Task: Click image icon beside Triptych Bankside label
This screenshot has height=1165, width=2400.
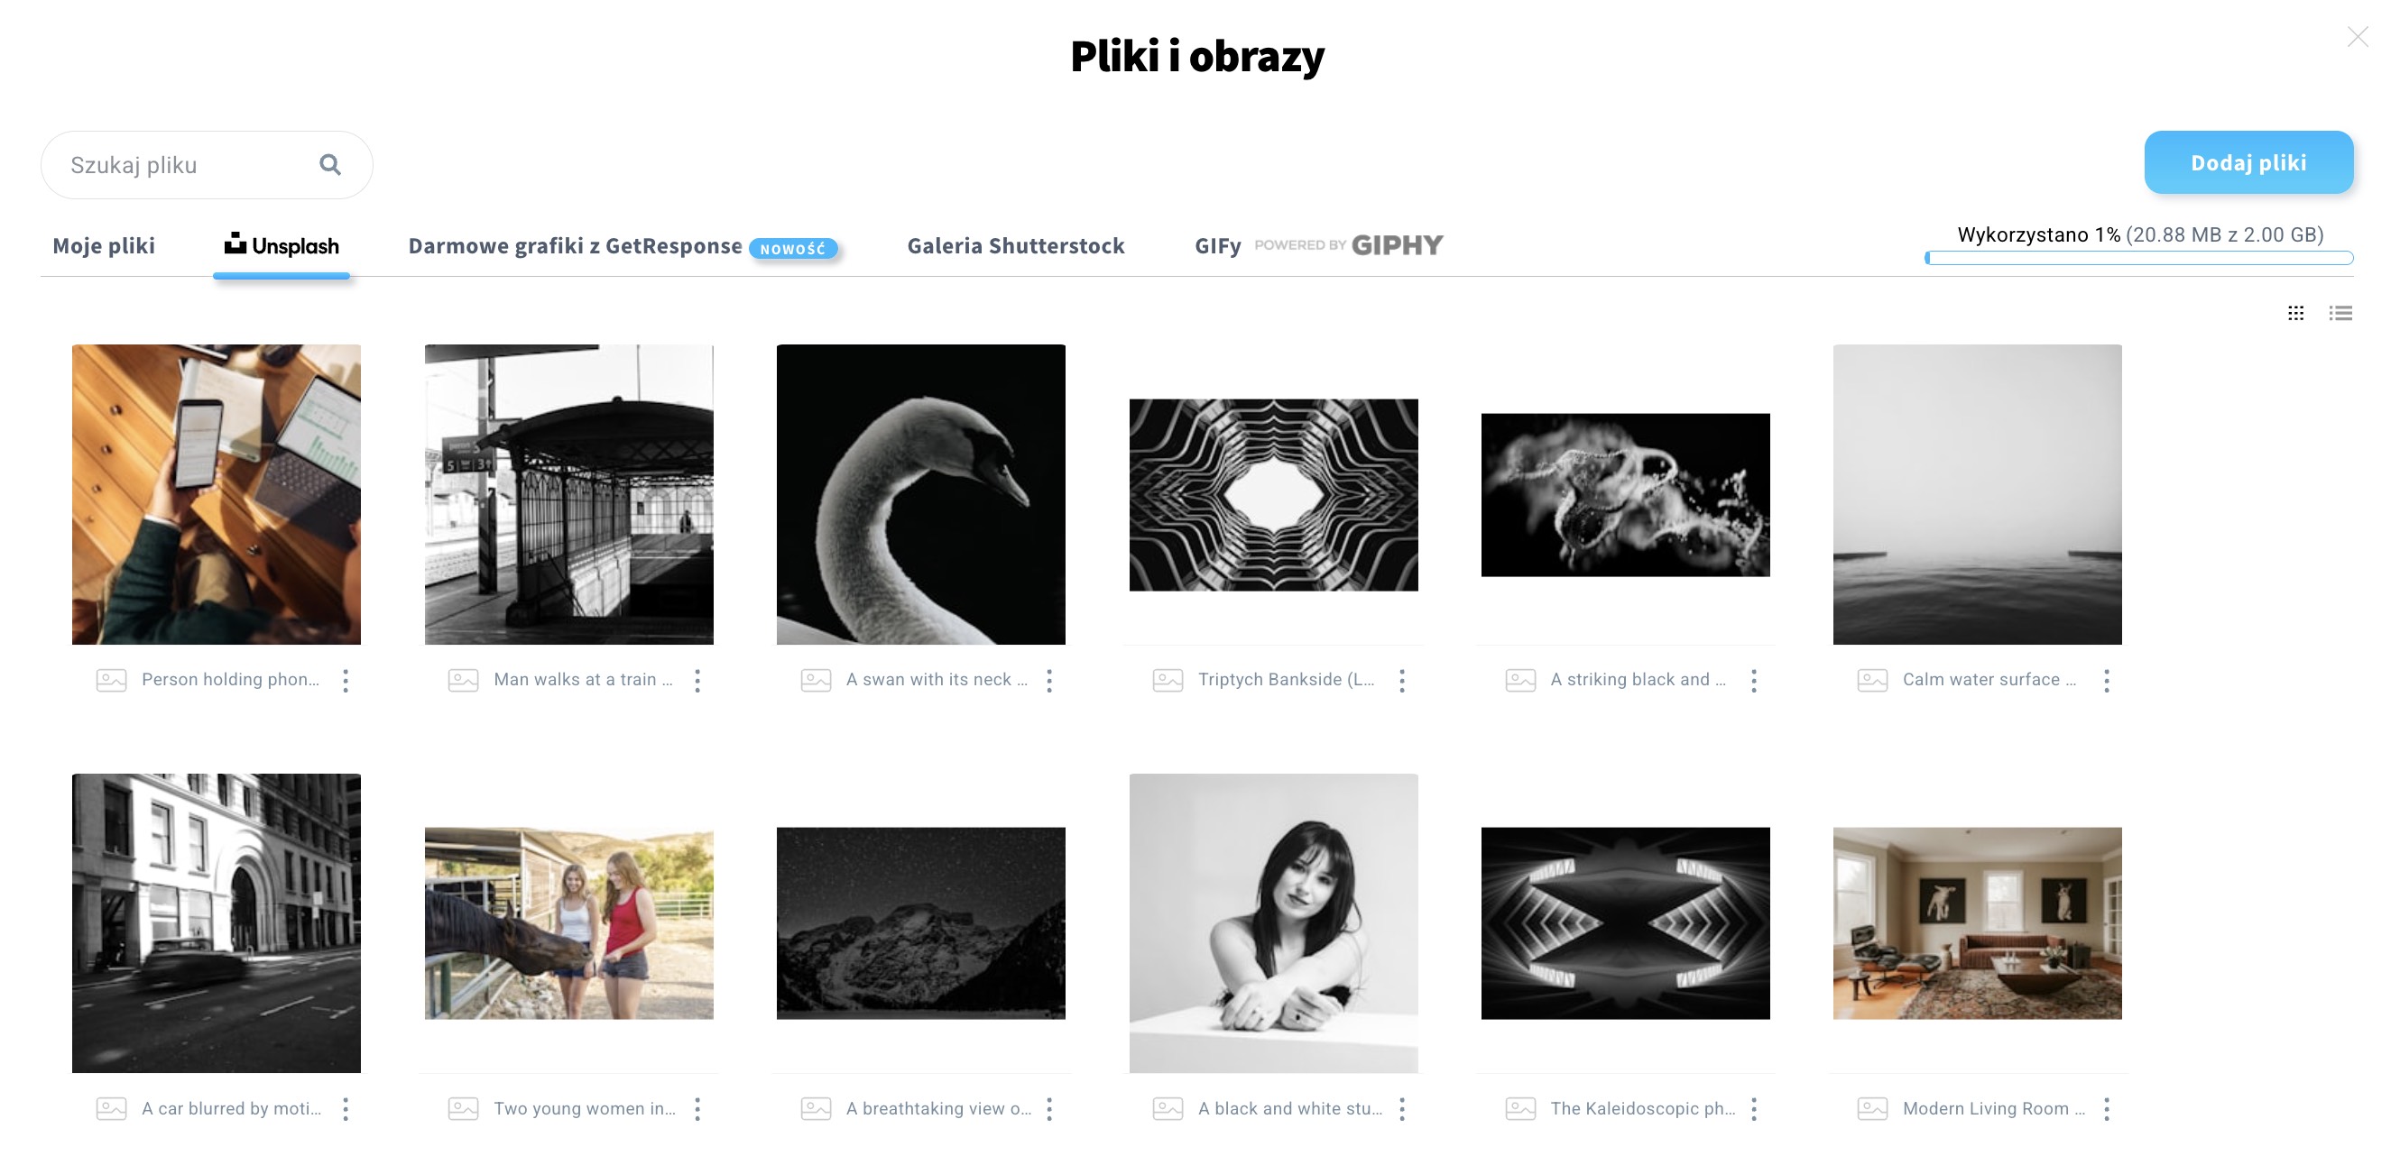Action: click(1168, 680)
